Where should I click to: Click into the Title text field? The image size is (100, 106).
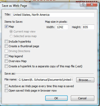tap(53, 15)
